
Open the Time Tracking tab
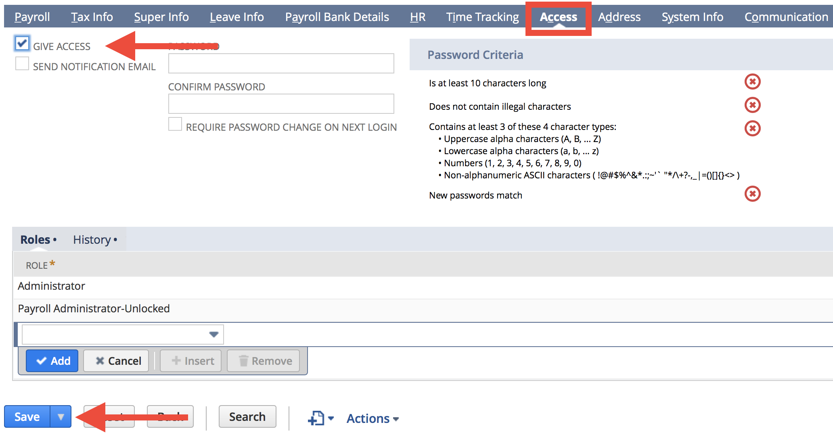[x=482, y=17]
